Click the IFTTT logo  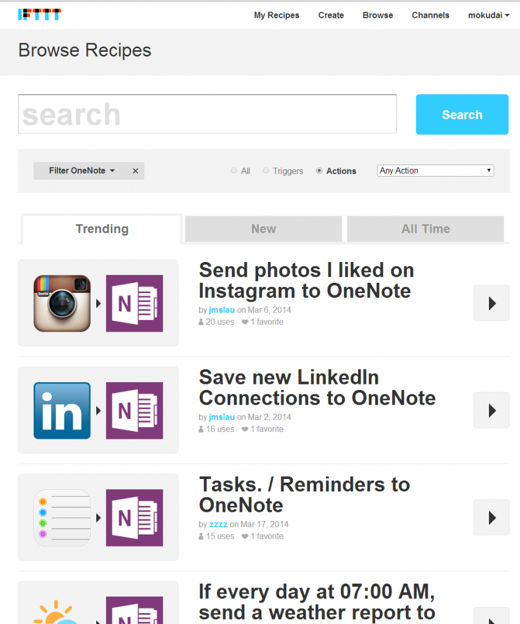[40, 15]
